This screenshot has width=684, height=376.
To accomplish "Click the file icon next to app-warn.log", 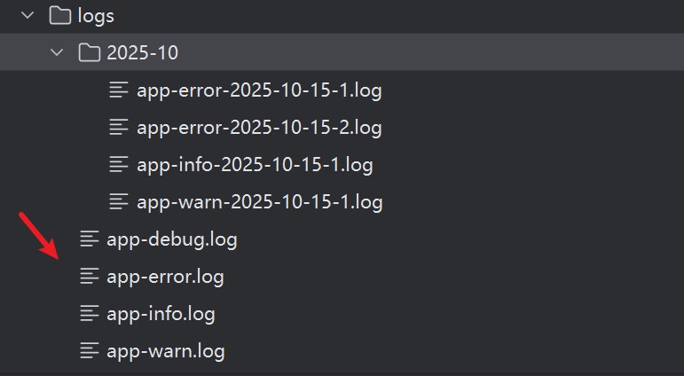I will [89, 350].
